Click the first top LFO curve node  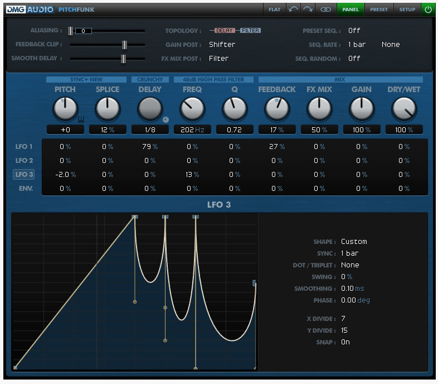(135, 217)
